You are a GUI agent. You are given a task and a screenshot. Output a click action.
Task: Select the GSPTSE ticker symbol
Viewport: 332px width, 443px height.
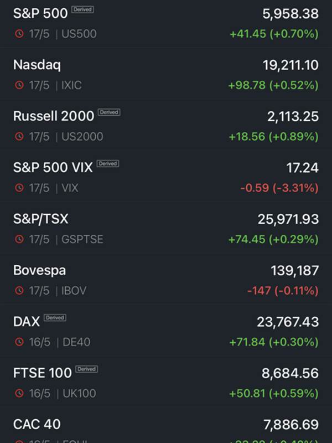click(82, 239)
